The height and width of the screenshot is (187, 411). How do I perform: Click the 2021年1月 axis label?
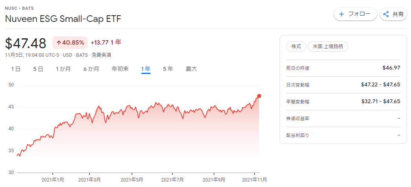point(53,180)
